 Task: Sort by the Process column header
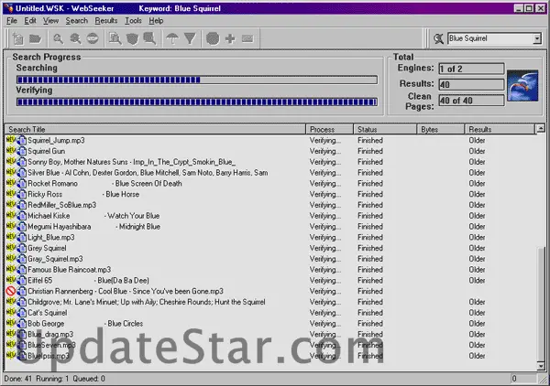point(329,129)
